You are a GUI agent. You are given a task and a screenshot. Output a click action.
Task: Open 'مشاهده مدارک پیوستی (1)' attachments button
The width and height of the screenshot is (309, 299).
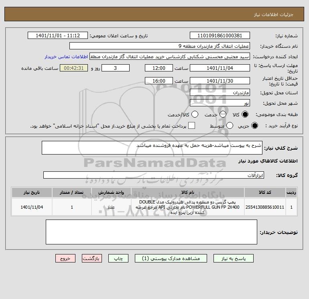171,258
